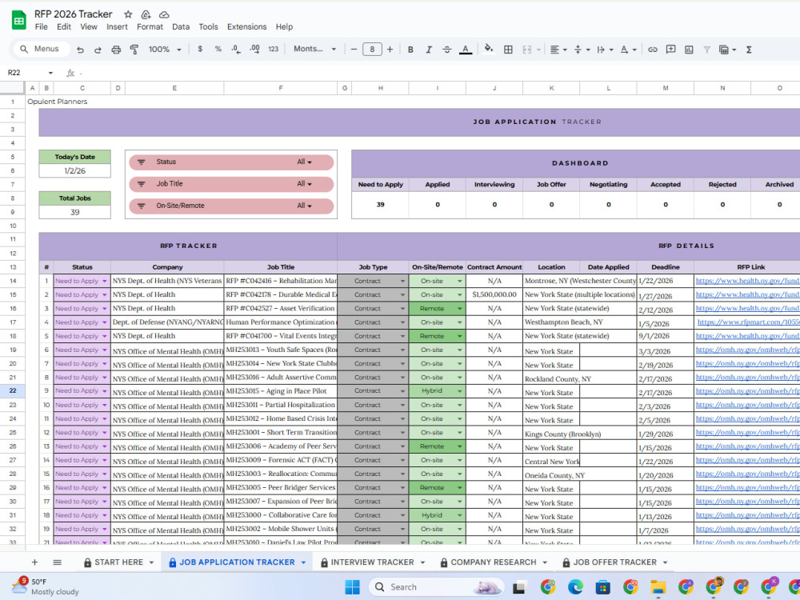The height and width of the screenshot is (600, 800).
Task: Open text rotation options
Action: pos(628,50)
